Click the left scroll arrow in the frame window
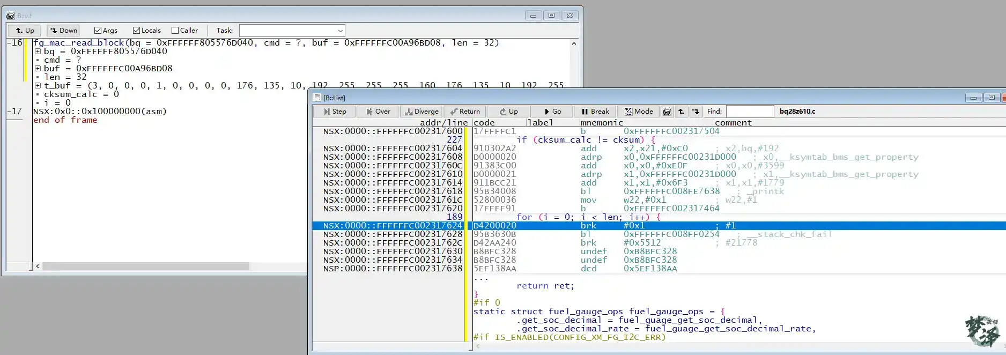The image size is (1006, 355). pyautogui.click(x=38, y=266)
